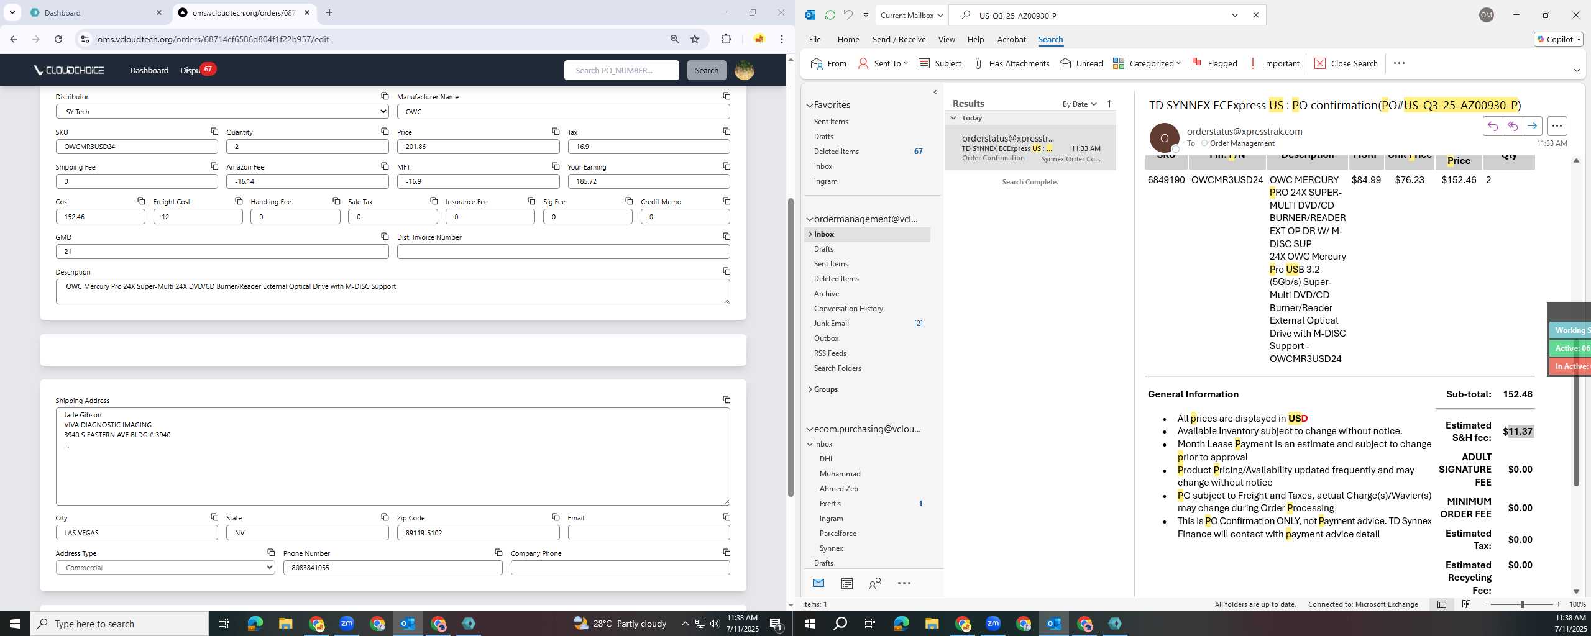Click the OMS page vertical scrollbar
This screenshot has width=1591, height=636.
791,347
